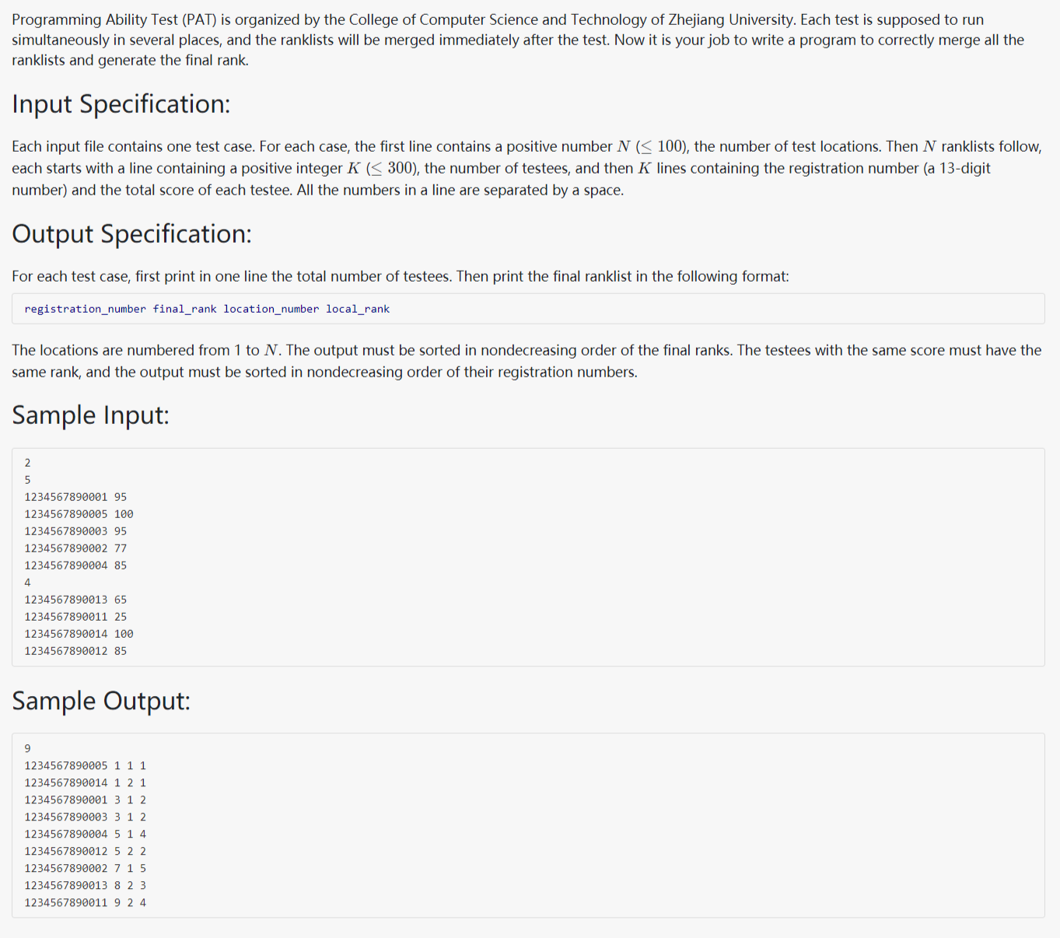The width and height of the screenshot is (1060, 938).
Task: Click sample output line 1234567890012 5 2 2
Action: coord(85,851)
